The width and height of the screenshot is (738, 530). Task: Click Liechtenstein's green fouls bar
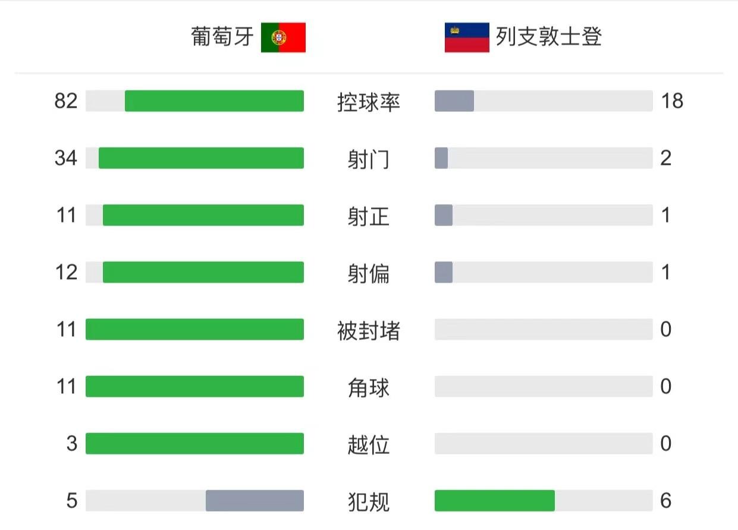(495, 501)
